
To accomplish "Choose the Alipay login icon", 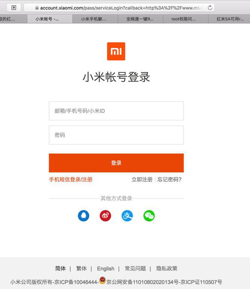I will click(x=127, y=216).
